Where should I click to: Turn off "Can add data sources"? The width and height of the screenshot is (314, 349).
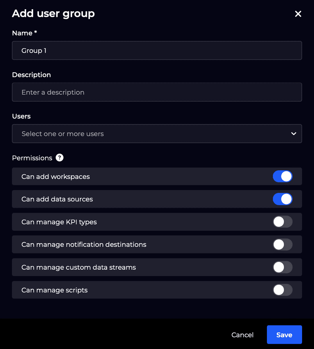tap(282, 199)
